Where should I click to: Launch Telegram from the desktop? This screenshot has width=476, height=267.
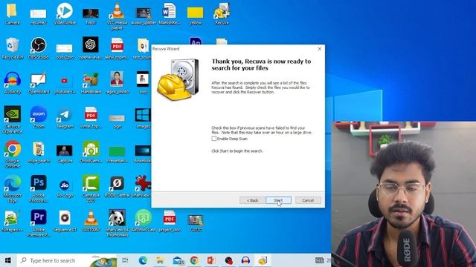pos(65,118)
